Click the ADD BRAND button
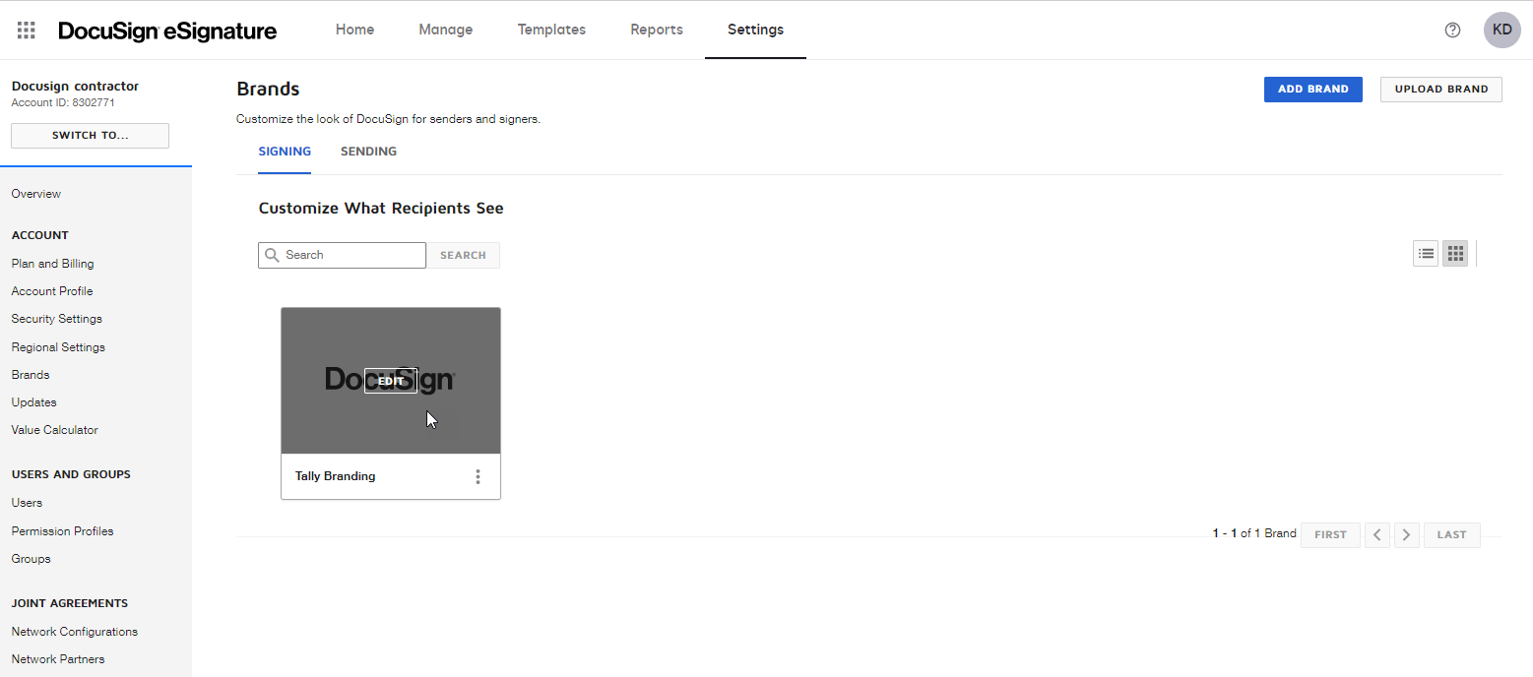Screen dimensions: 1533x677 coord(1312,89)
